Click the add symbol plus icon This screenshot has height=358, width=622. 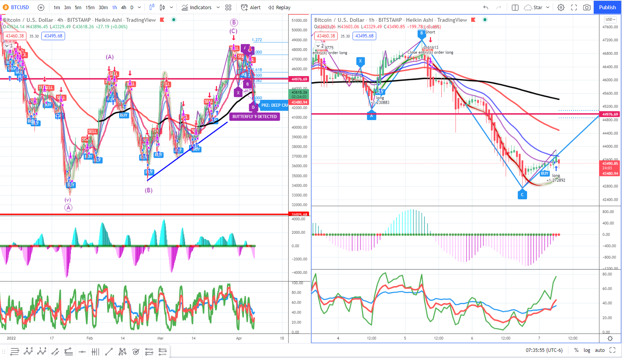pyautogui.click(x=41, y=7)
